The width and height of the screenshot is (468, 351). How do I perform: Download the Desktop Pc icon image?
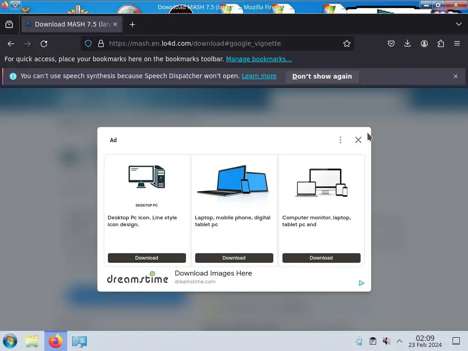click(x=147, y=258)
